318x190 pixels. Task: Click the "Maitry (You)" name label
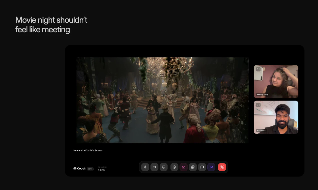262,95
